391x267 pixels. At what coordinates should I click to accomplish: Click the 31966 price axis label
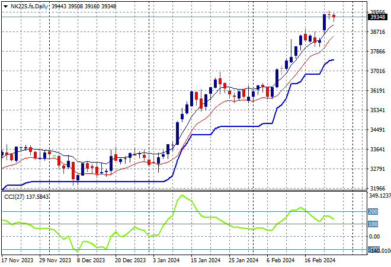[377, 188]
